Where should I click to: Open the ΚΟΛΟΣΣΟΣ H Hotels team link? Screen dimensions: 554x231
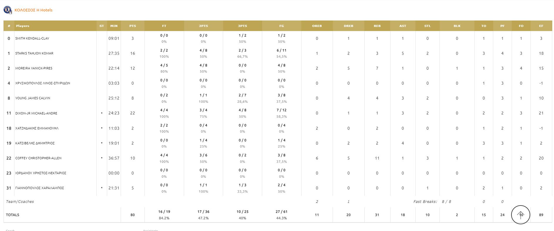33,10
